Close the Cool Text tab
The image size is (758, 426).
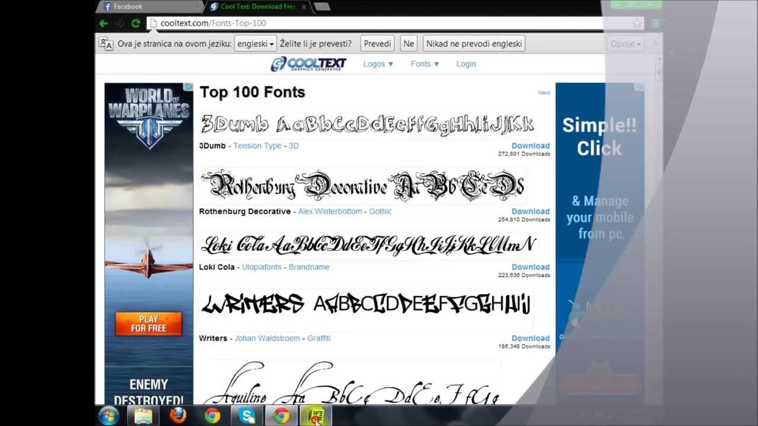(x=304, y=7)
